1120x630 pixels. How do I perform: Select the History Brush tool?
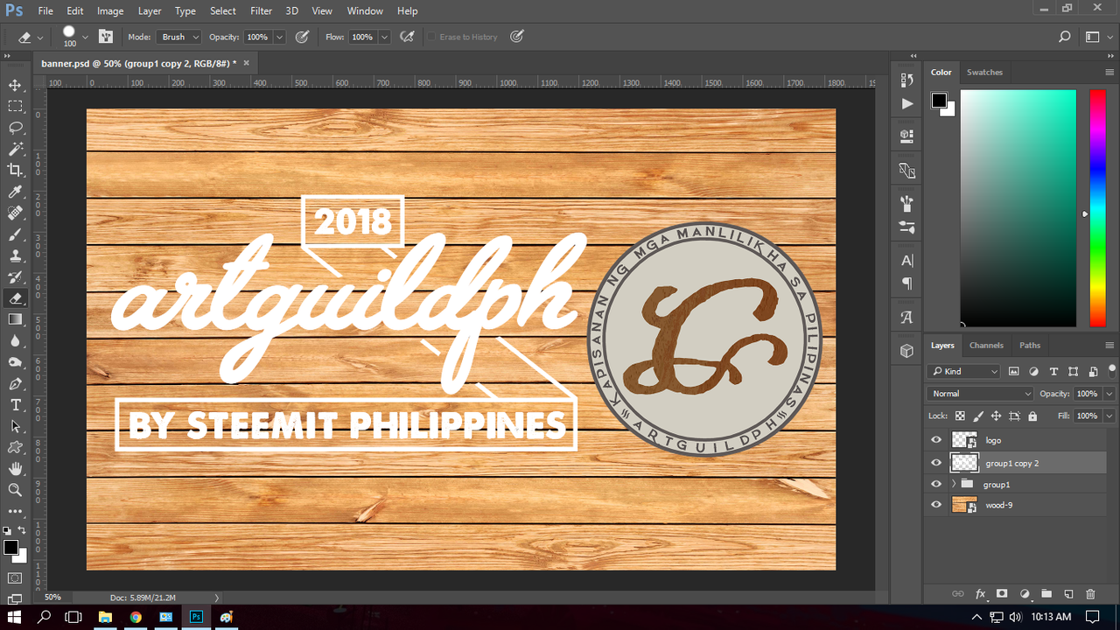coord(15,276)
